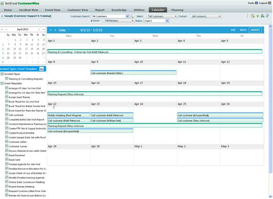Expand the Contact All Contacts dropdown
The width and height of the screenshot is (273, 199).
206,16
